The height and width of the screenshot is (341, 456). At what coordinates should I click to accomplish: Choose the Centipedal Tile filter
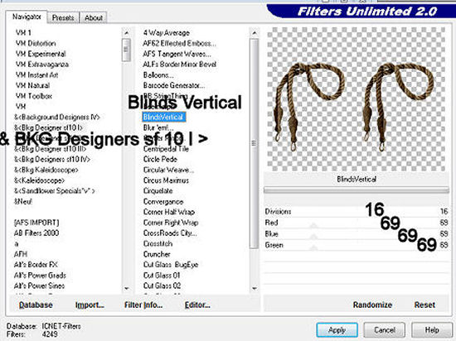[x=166, y=149]
